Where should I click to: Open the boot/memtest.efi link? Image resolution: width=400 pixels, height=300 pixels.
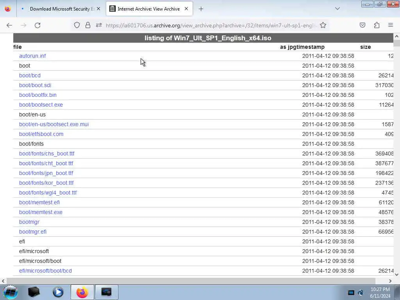pyautogui.click(x=39, y=203)
